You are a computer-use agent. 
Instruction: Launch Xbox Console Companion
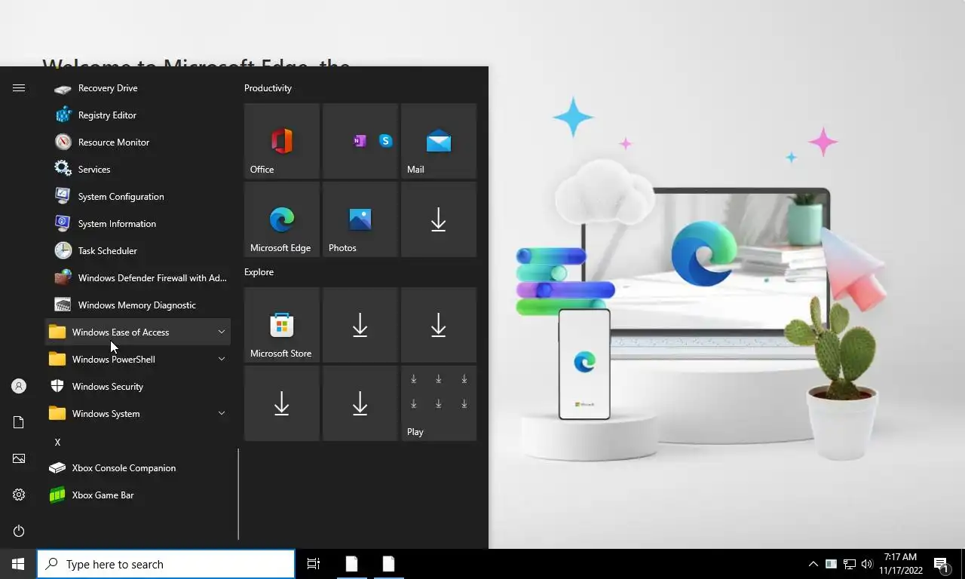138,468
